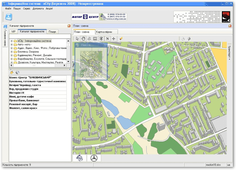Select the arrow pointer tool
This screenshot has height=170, width=236.
click(x=77, y=39)
